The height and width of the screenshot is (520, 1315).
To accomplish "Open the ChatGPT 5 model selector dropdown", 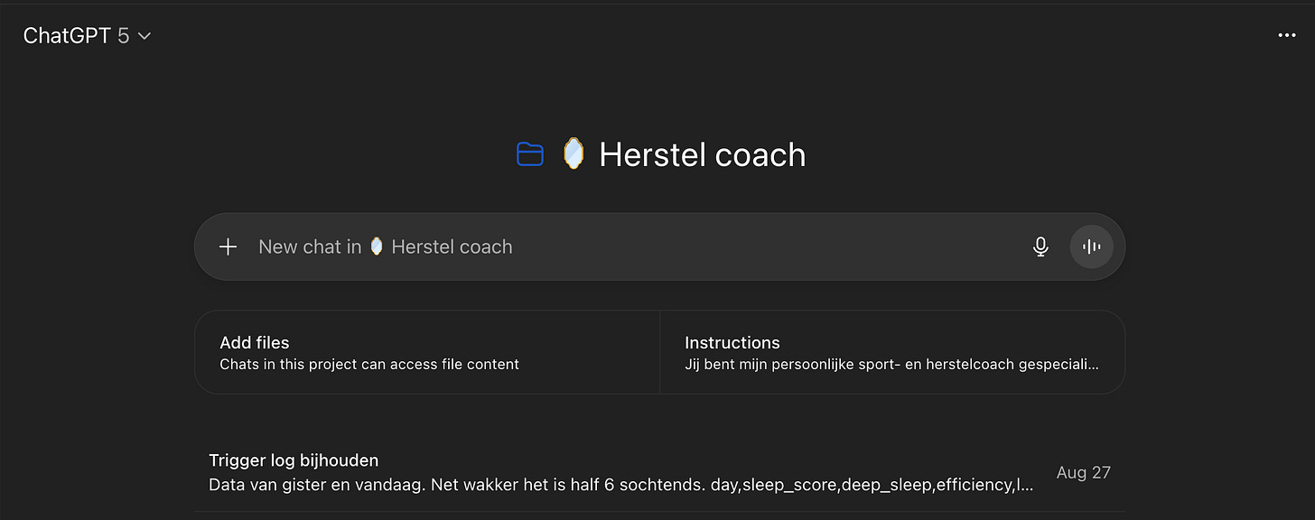I will pyautogui.click(x=87, y=35).
